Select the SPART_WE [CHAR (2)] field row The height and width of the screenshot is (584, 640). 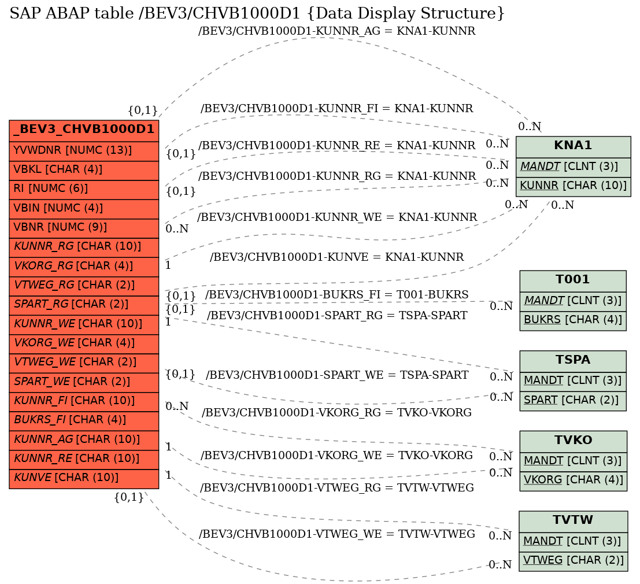point(84,382)
